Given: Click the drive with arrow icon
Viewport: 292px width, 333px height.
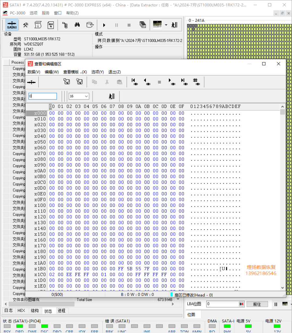Looking at the screenshot, I should pos(90,25).
